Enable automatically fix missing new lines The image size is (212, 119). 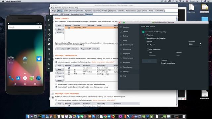tap(56, 85)
